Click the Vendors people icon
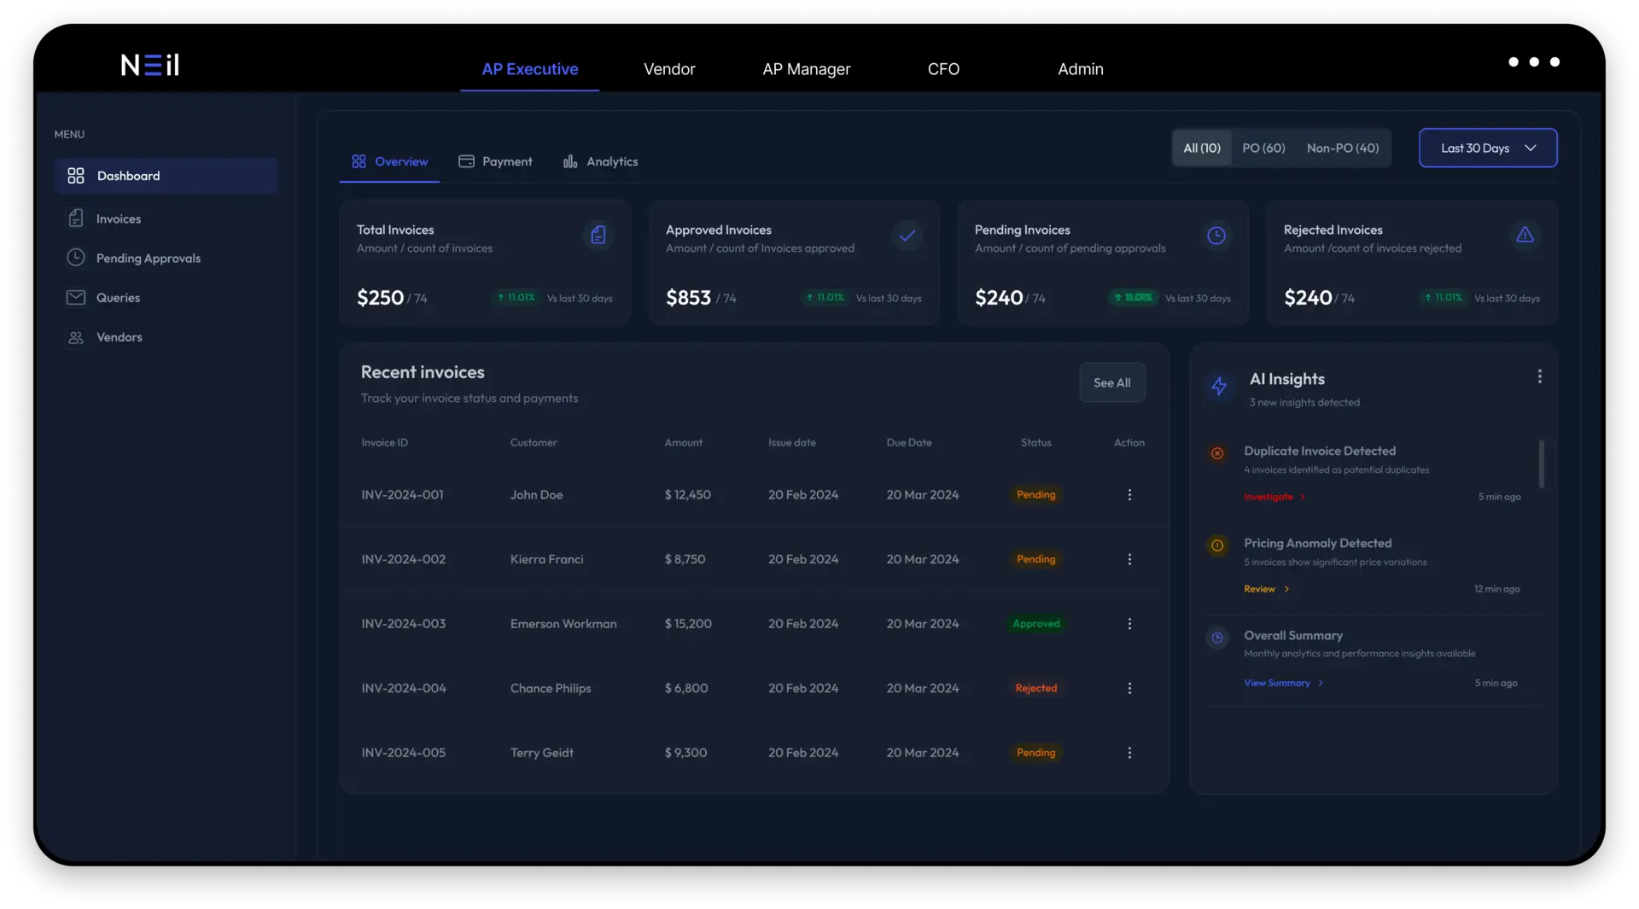This screenshot has width=1639, height=909. point(76,337)
